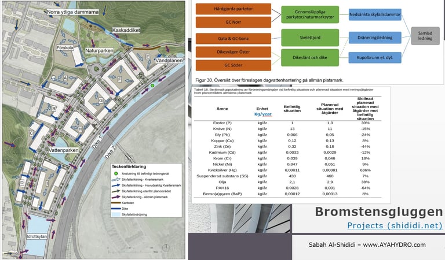
Task: Click the Teckenförklaring legend heading
Action: (129, 166)
